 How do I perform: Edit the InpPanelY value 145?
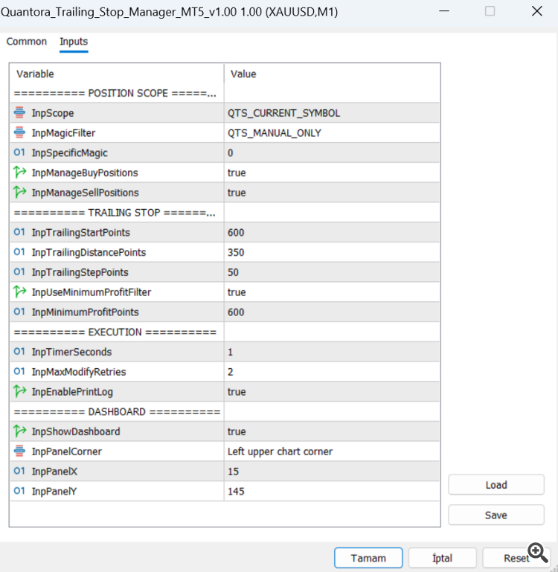coord(332,491)
